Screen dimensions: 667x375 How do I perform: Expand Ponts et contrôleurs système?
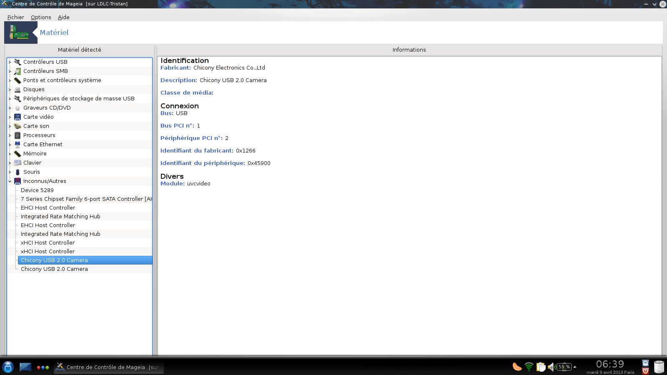pyautogui.click(x=10, y=80)
